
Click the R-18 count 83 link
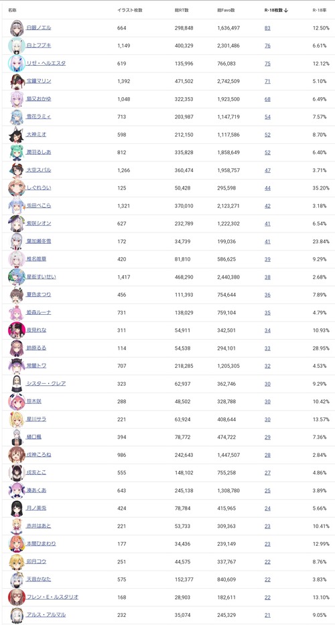(x=267, y=28)
